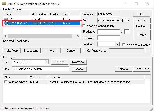Focus the IP address input field

coord(109,32)
